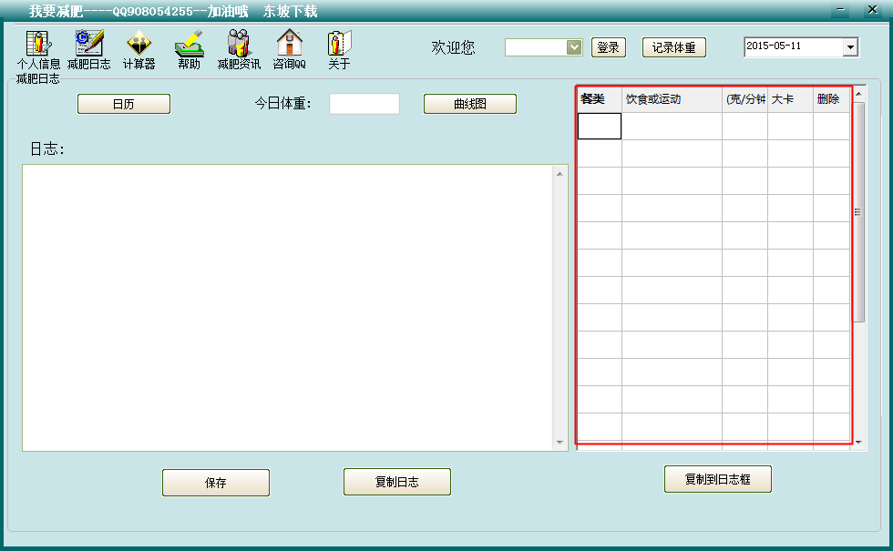Open the 个人信息 personal info icon

[x=38, y=50]
